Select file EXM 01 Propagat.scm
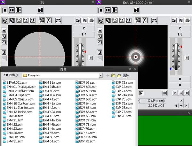Image resolution: width=192 pixels, height=146 pixels. coord(21,87)
